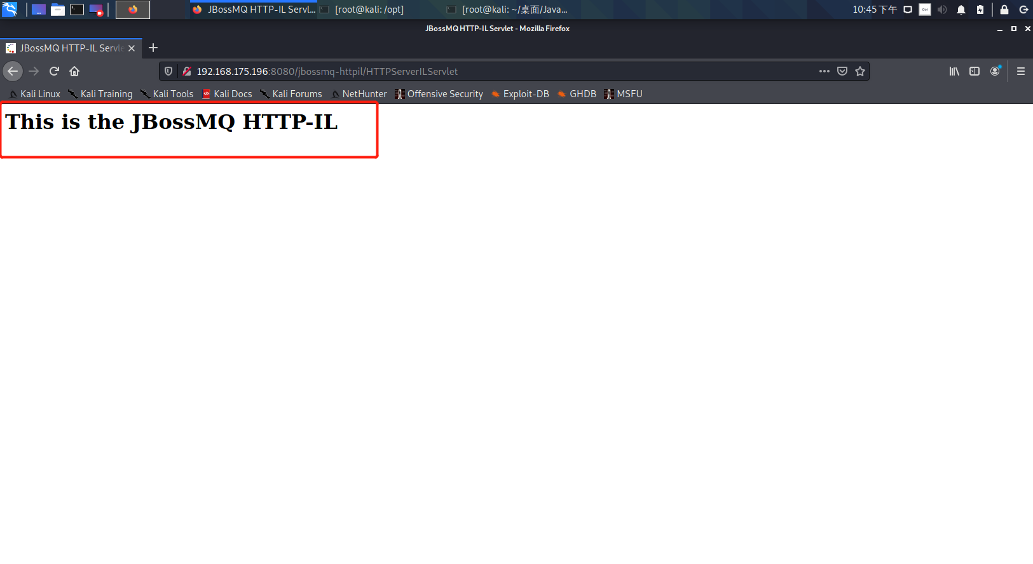Screen dimensions: 1033x564
Task: Click the 10:45 下午 panel clock
Action: [x=875, y=10]
